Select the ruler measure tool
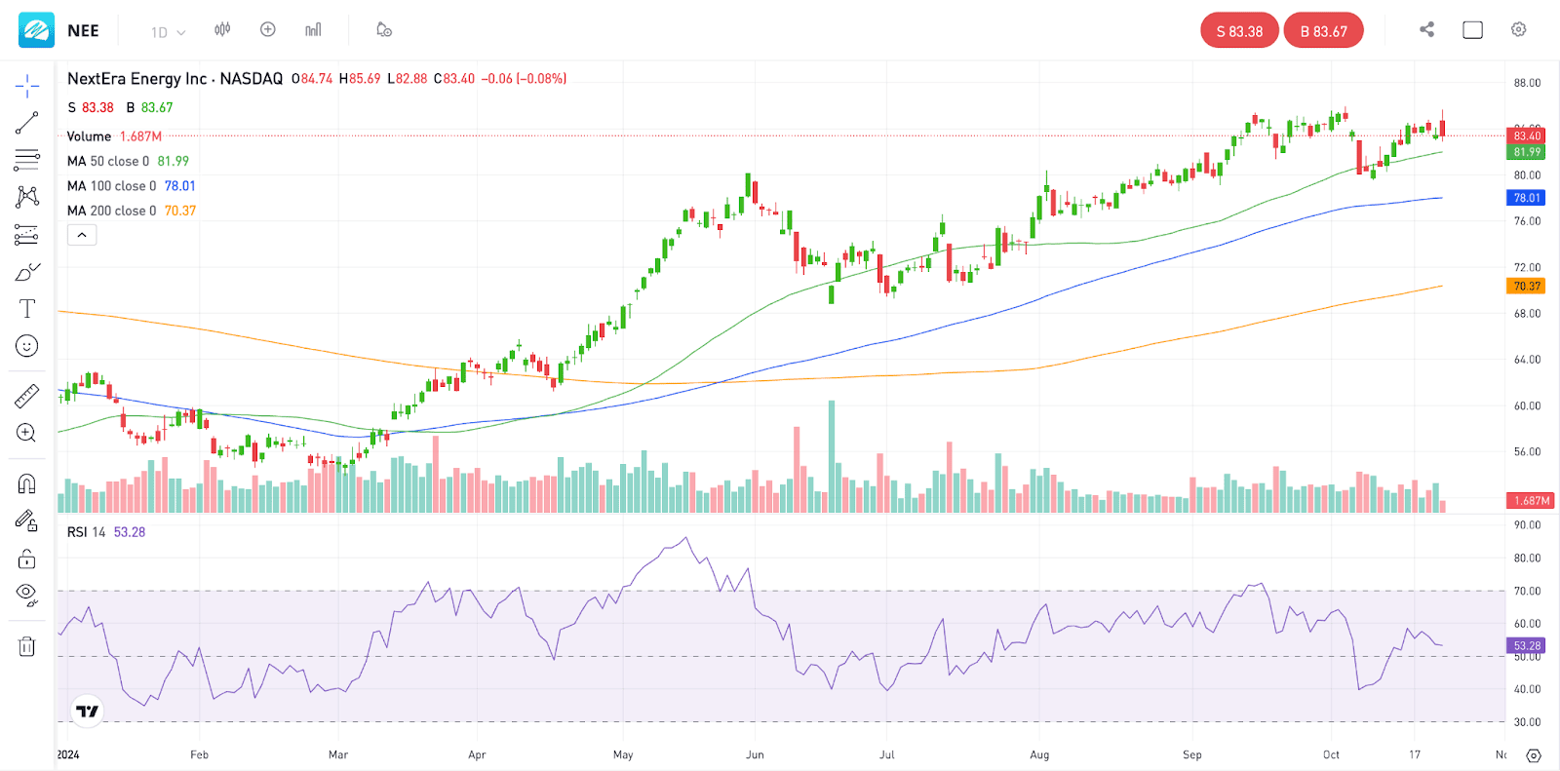1560x771 pixels. point(27,396)
